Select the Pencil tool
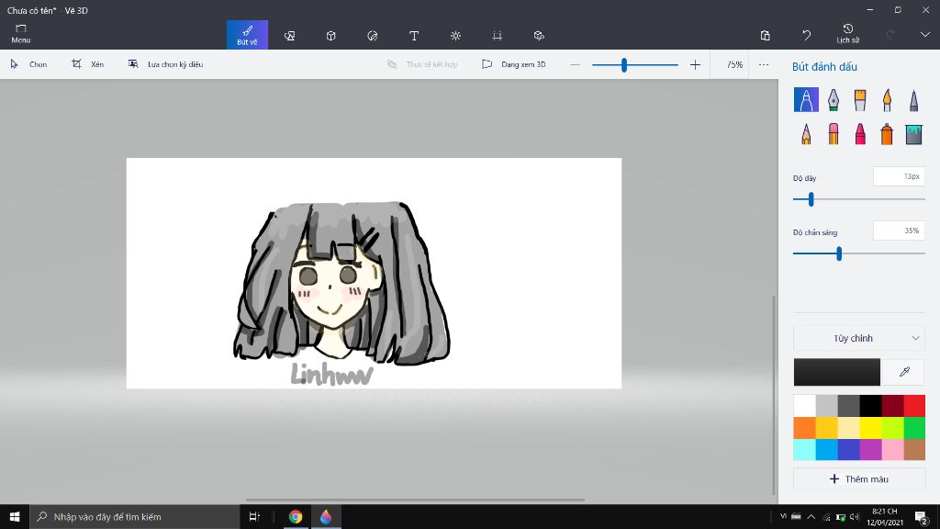Screen dimensions: 940x529 click(806, 134)
